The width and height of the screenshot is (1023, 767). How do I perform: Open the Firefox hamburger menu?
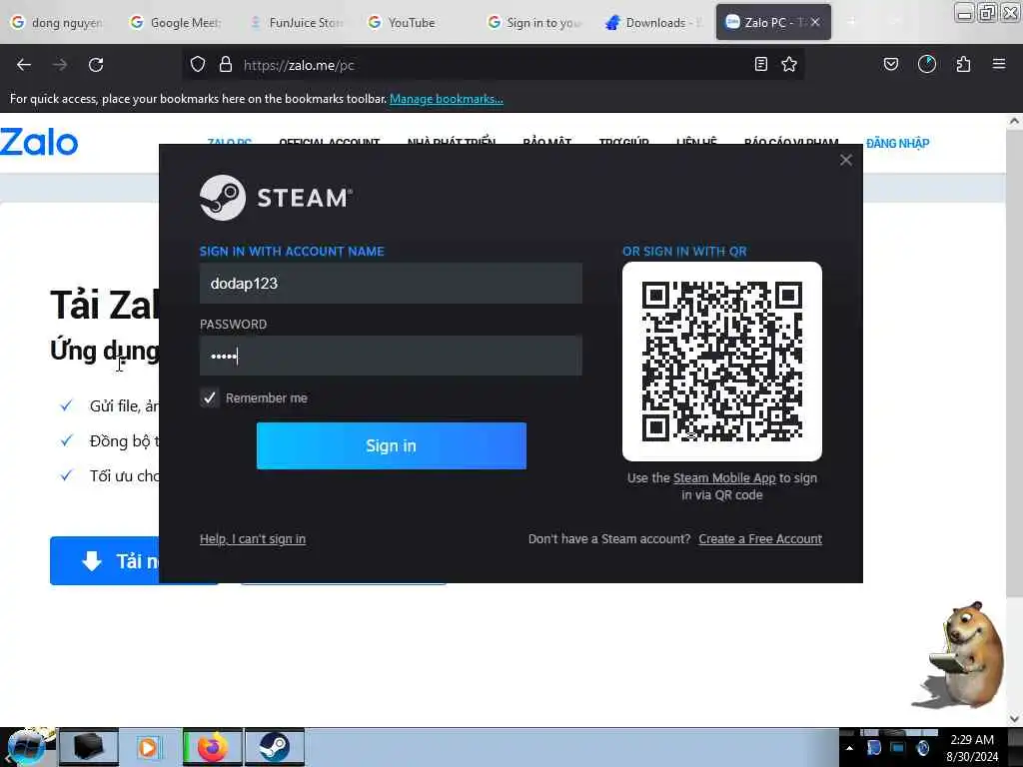coord(999,64)
